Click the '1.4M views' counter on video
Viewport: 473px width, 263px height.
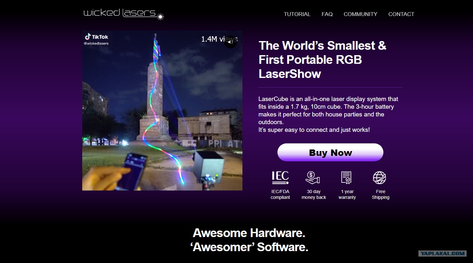(219, 39)
